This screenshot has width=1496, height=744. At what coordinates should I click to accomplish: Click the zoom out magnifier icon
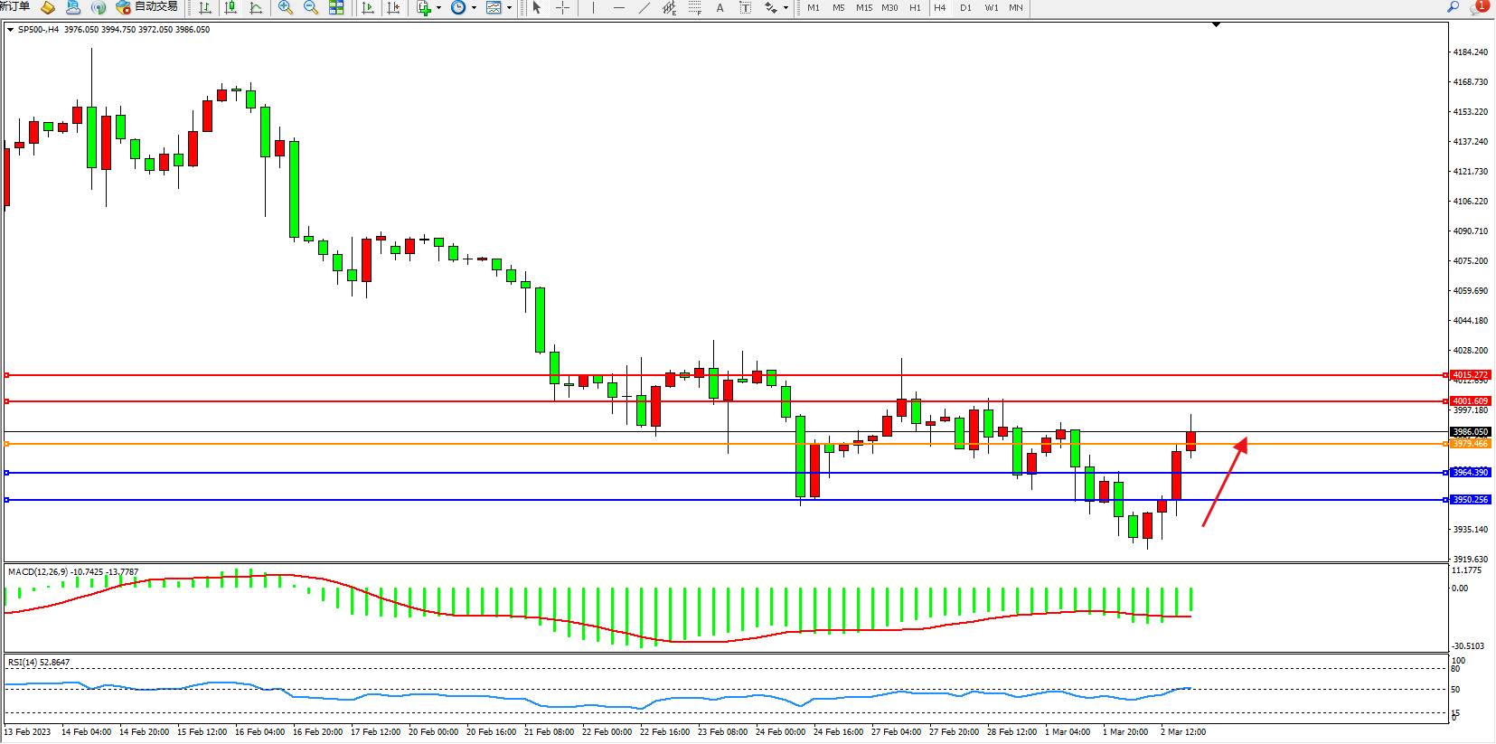311,8
